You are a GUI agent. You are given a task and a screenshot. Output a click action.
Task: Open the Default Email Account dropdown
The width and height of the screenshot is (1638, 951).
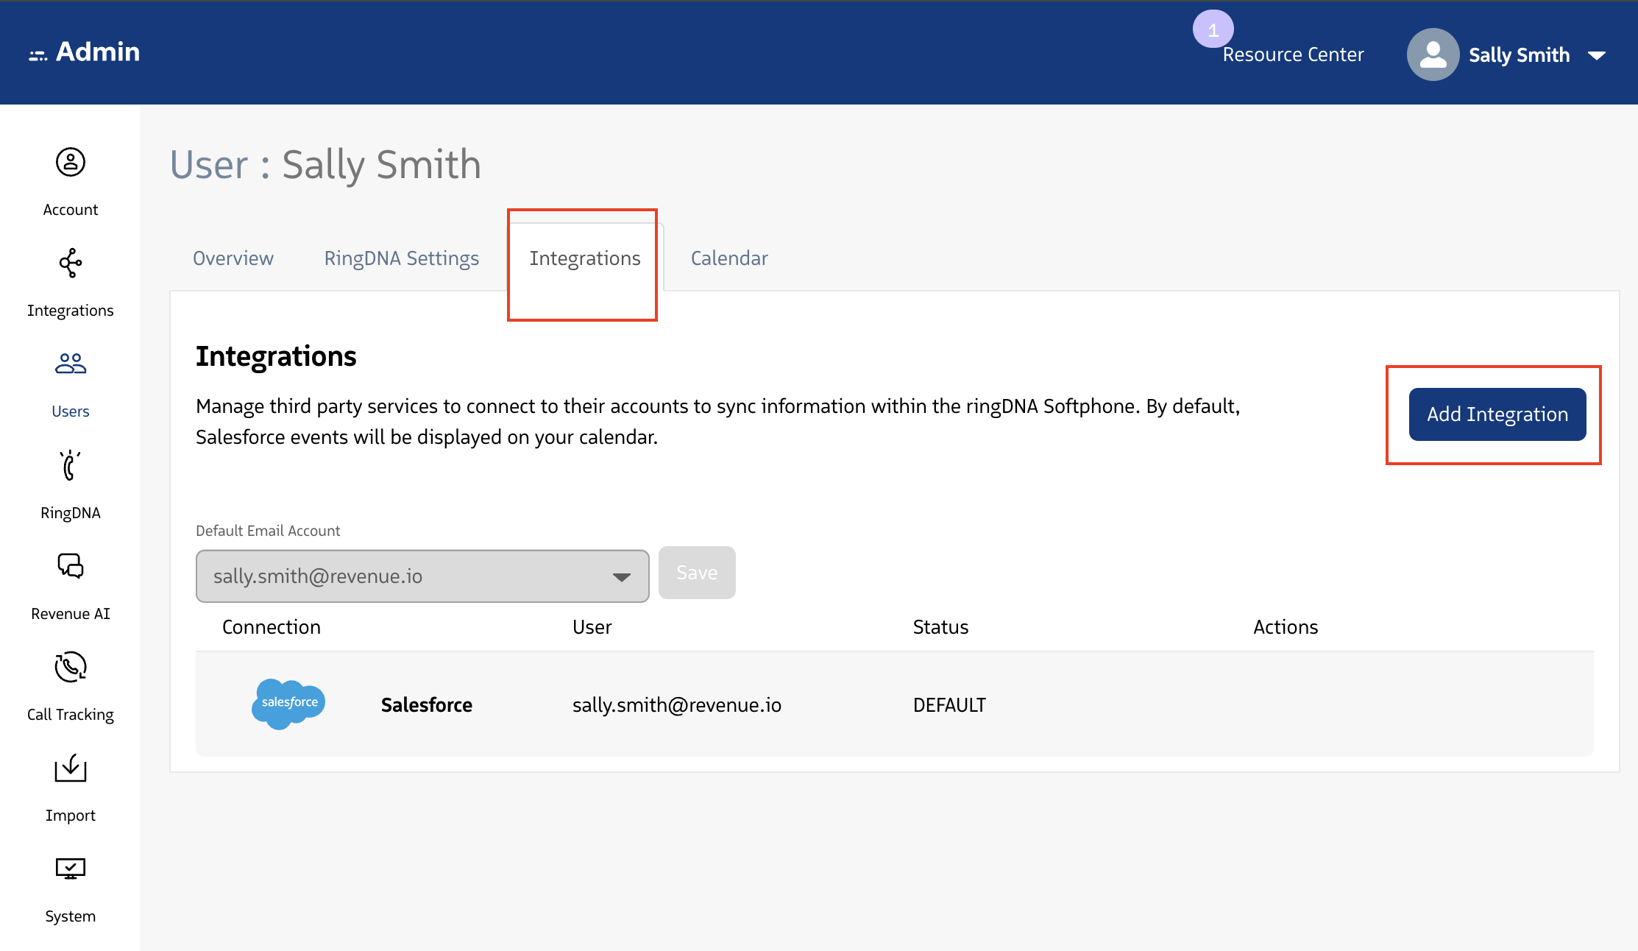(x=422, y=576)
